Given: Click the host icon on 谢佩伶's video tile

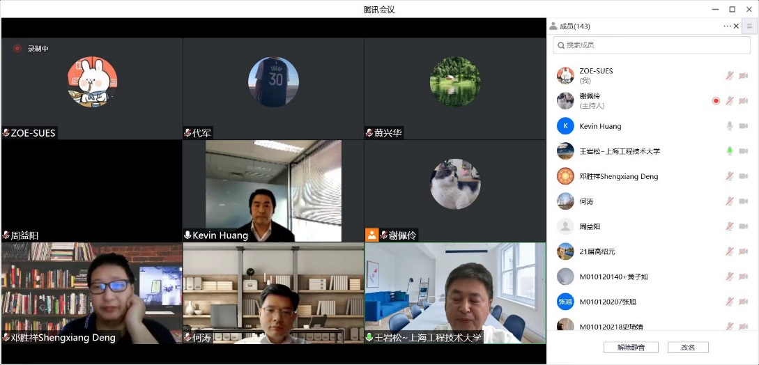Looking at the screenshot, I should click(371, 235).
